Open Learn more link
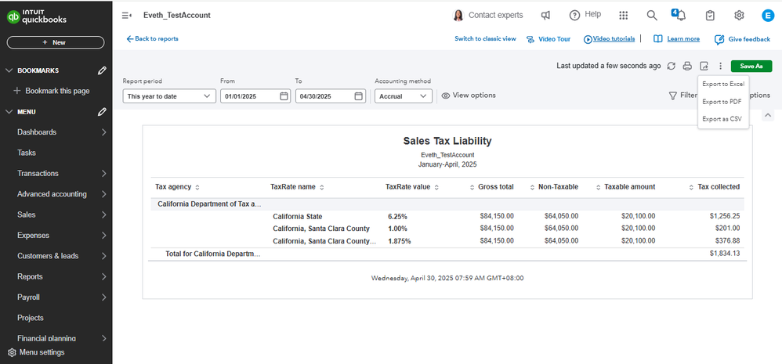Screen dimensions: 782x364 coord(676,39)
